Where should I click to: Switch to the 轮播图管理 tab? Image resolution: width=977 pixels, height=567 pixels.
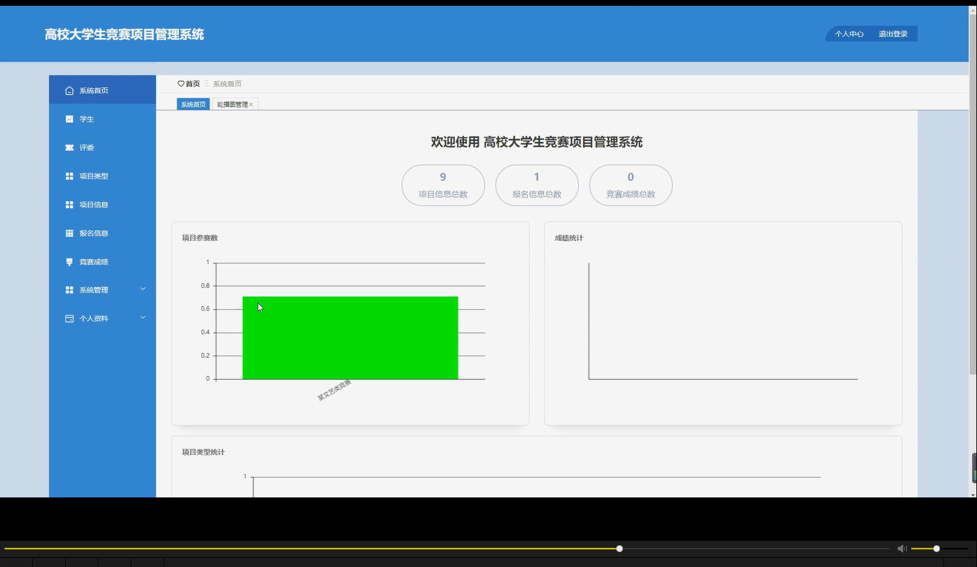pos(232,104)
